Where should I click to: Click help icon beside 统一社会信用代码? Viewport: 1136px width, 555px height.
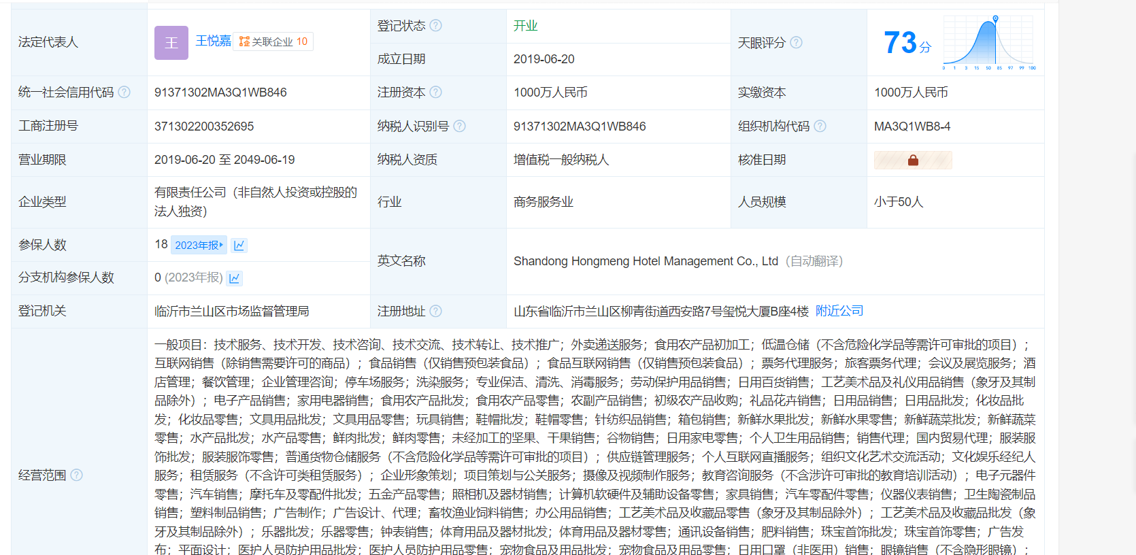point(124,92)
